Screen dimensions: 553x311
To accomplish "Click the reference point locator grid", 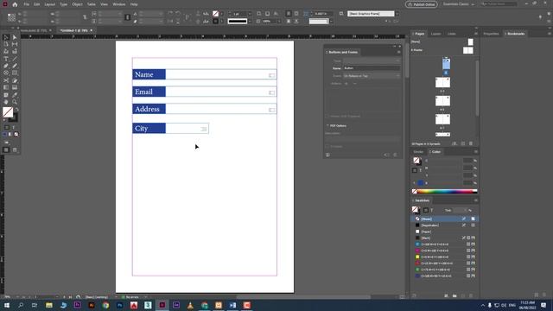I will (x=11, y=17).
